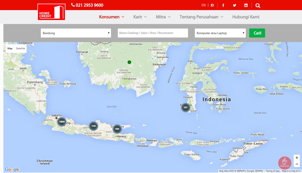Switch map to Map view
302x173 pixels.
coord(10,48)
